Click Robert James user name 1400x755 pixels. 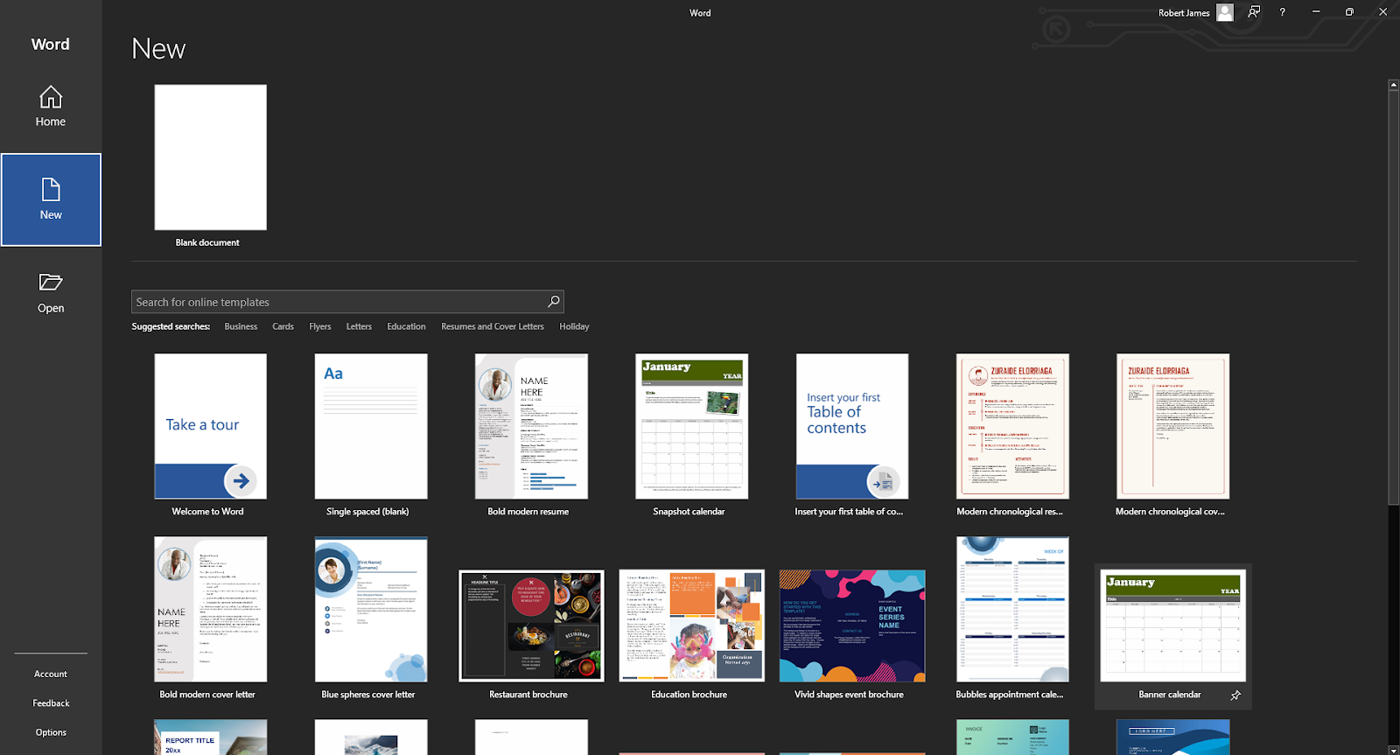pyautogui.click(x=1184, y=13)
